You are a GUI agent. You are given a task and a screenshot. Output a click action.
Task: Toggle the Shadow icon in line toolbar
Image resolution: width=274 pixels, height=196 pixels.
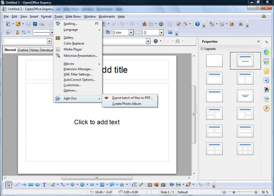(x=170, y=33)
